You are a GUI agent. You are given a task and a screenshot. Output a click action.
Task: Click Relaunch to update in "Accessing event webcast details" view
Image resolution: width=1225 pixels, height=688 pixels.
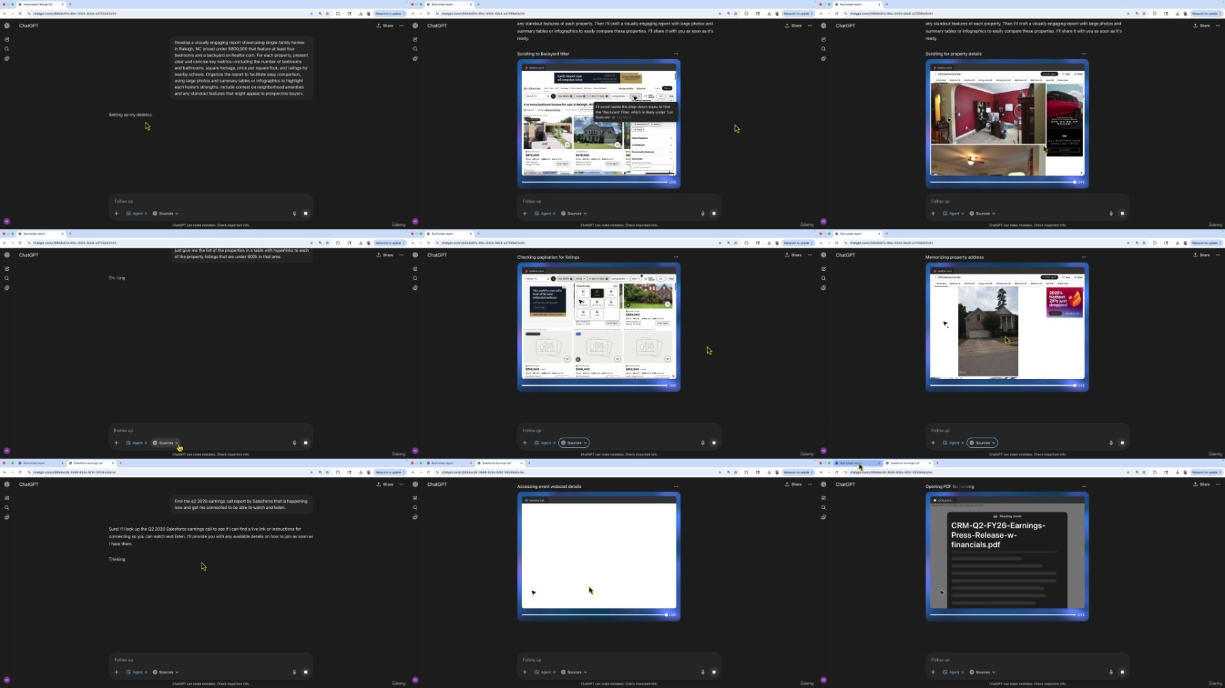(798, 472)
